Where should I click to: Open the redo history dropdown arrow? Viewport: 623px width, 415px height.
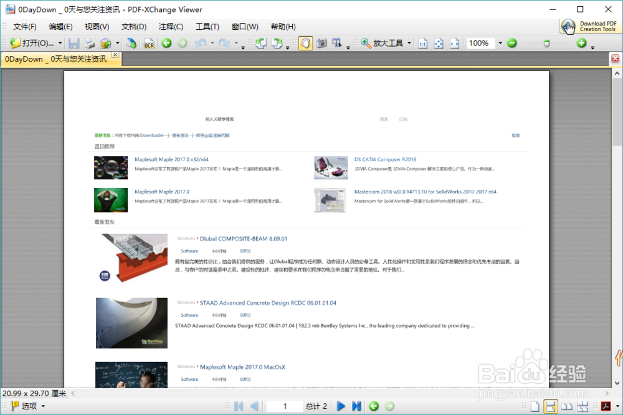coord(236,43)
